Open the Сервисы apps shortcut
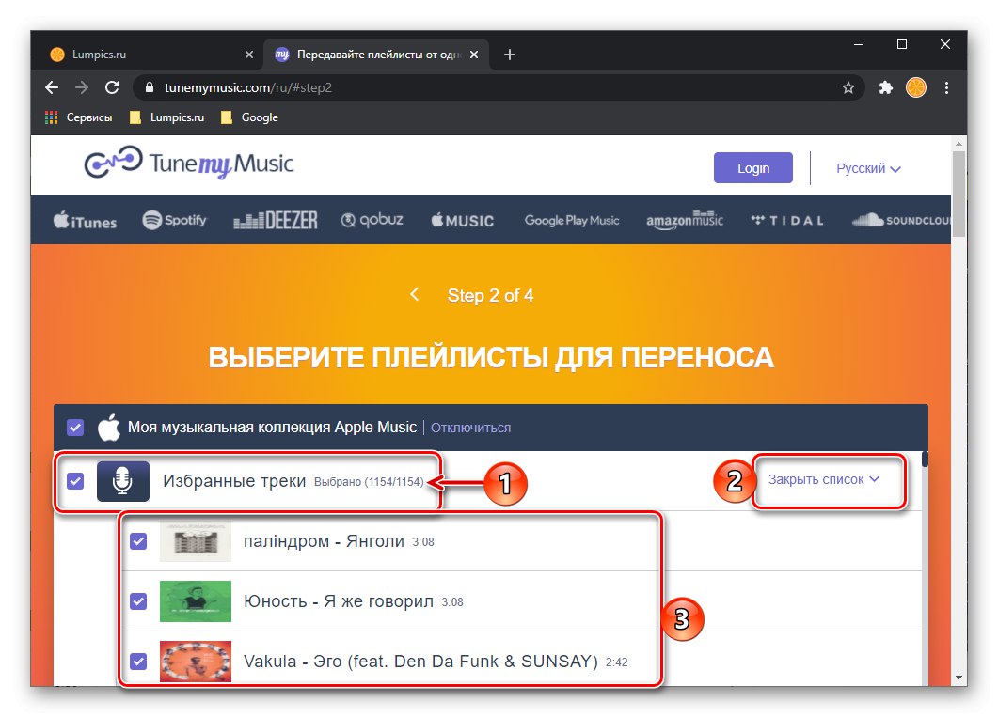The height and width of the screenshot is (717, 998). point(78,117)
